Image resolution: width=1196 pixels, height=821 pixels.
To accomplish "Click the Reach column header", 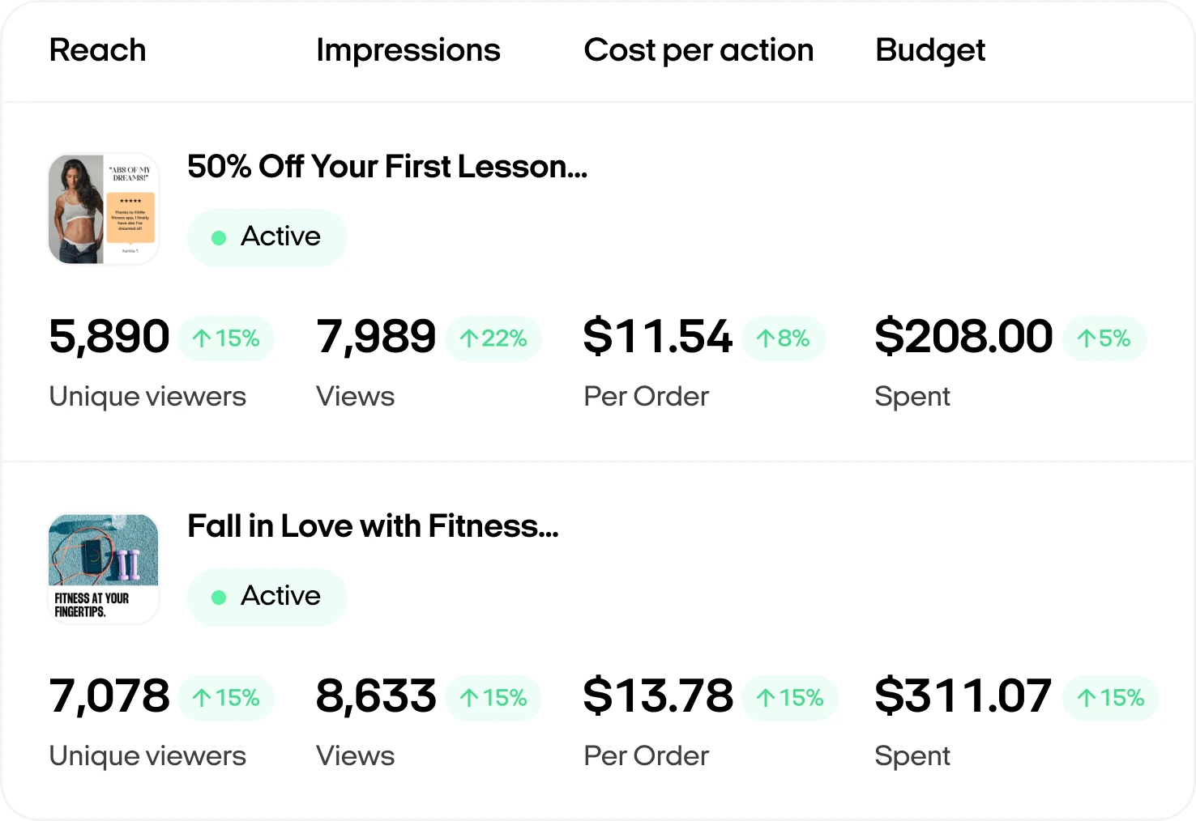I will [97, 50].
